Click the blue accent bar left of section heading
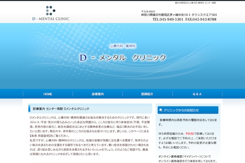245x163 pixels. pos(29,108)
